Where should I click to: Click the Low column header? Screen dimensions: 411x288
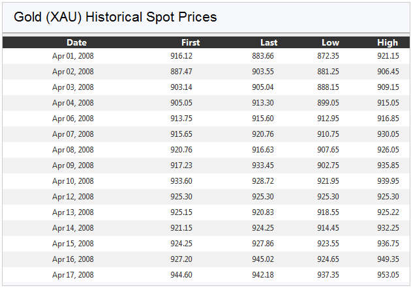point(330,42)
